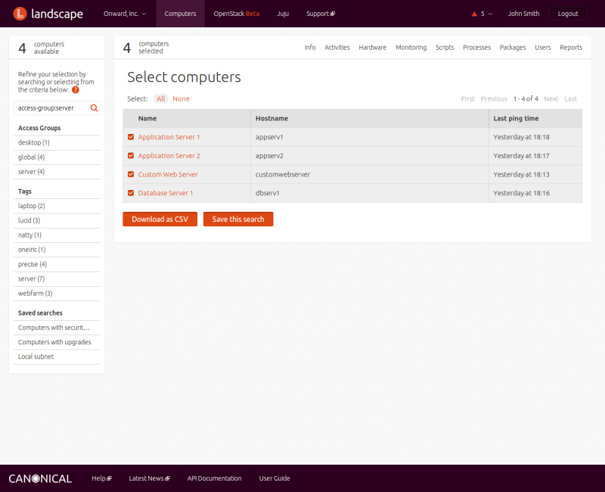This screenshot has width=605, height=492.
Task: Filter by the webfarm tag
Action: click(35, 293)
